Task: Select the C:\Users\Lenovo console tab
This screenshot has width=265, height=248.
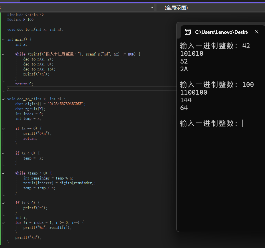Action: point(221,32)
